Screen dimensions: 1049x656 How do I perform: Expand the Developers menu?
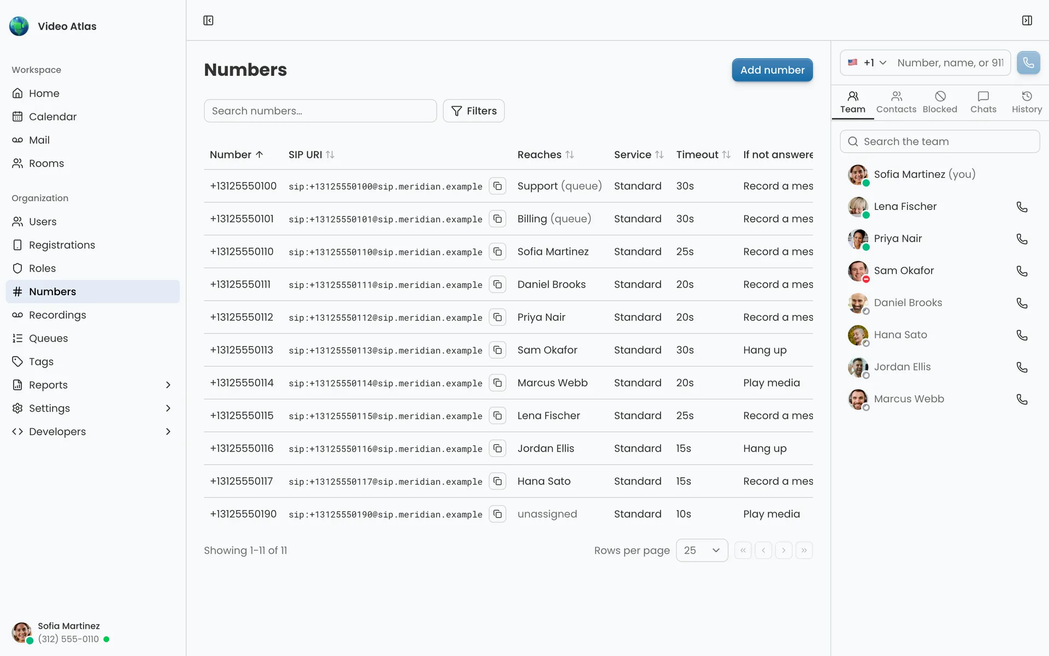coord(93,432)
